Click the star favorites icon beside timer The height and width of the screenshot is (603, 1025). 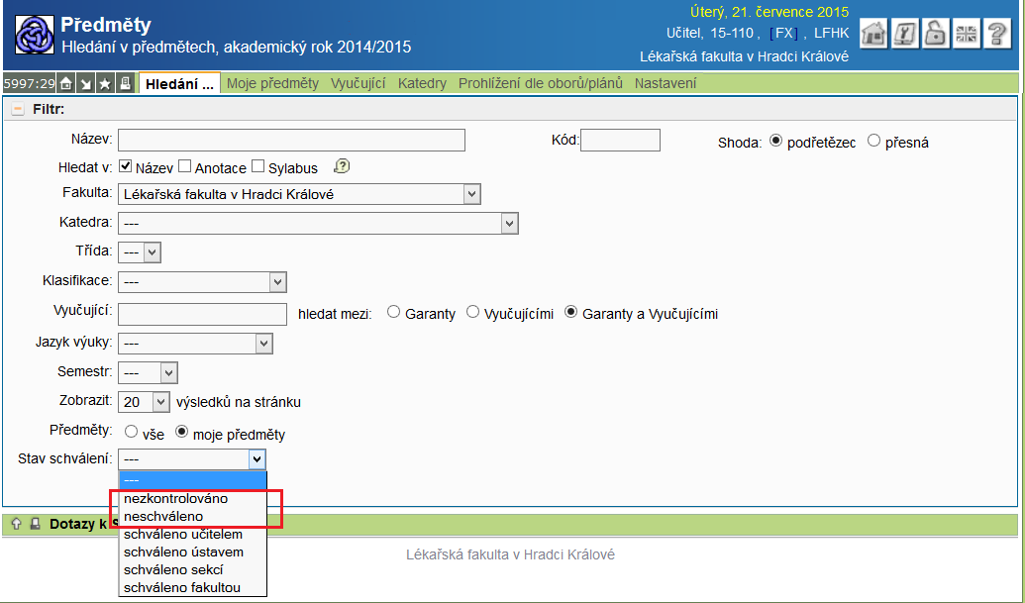(105, 84)
